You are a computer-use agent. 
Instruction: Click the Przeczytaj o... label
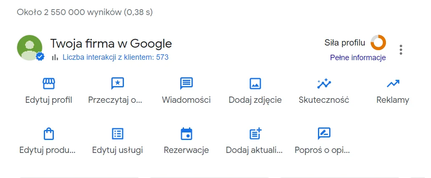115,100
